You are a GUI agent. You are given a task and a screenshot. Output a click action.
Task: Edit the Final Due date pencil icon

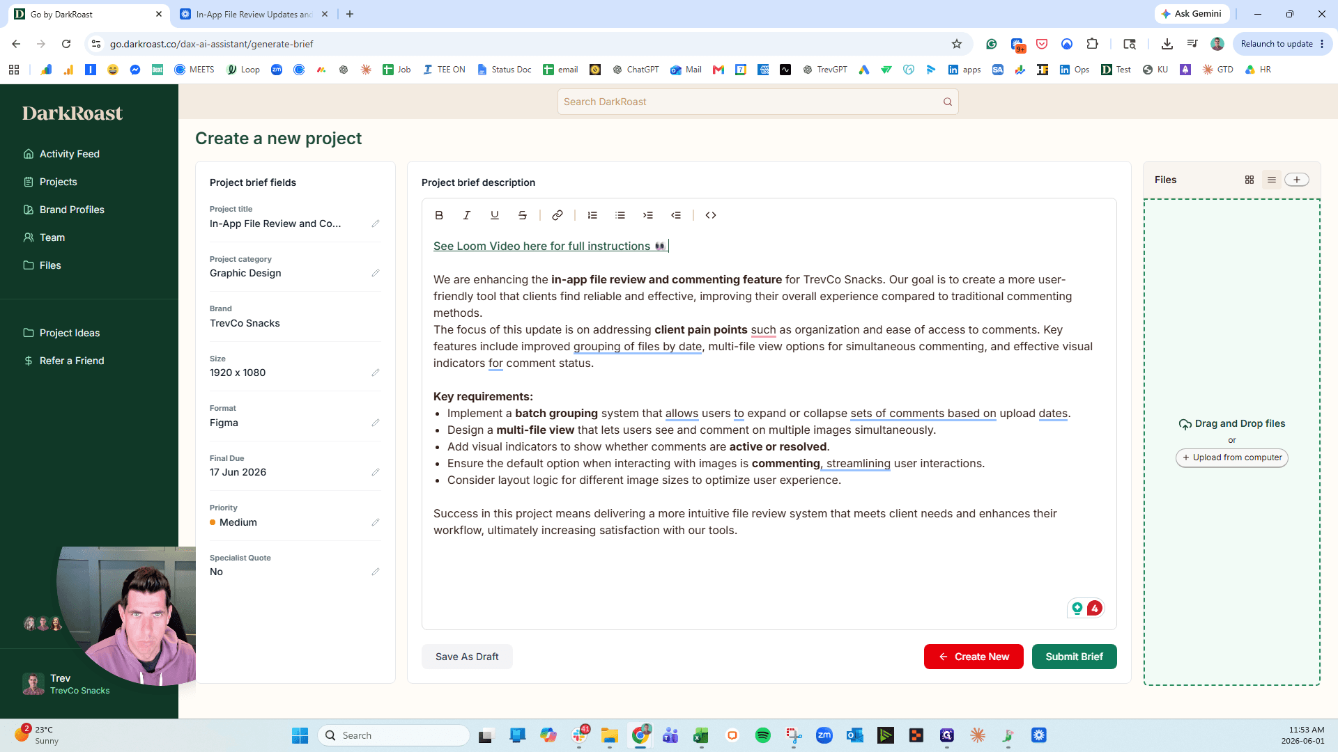pos(376,472)
